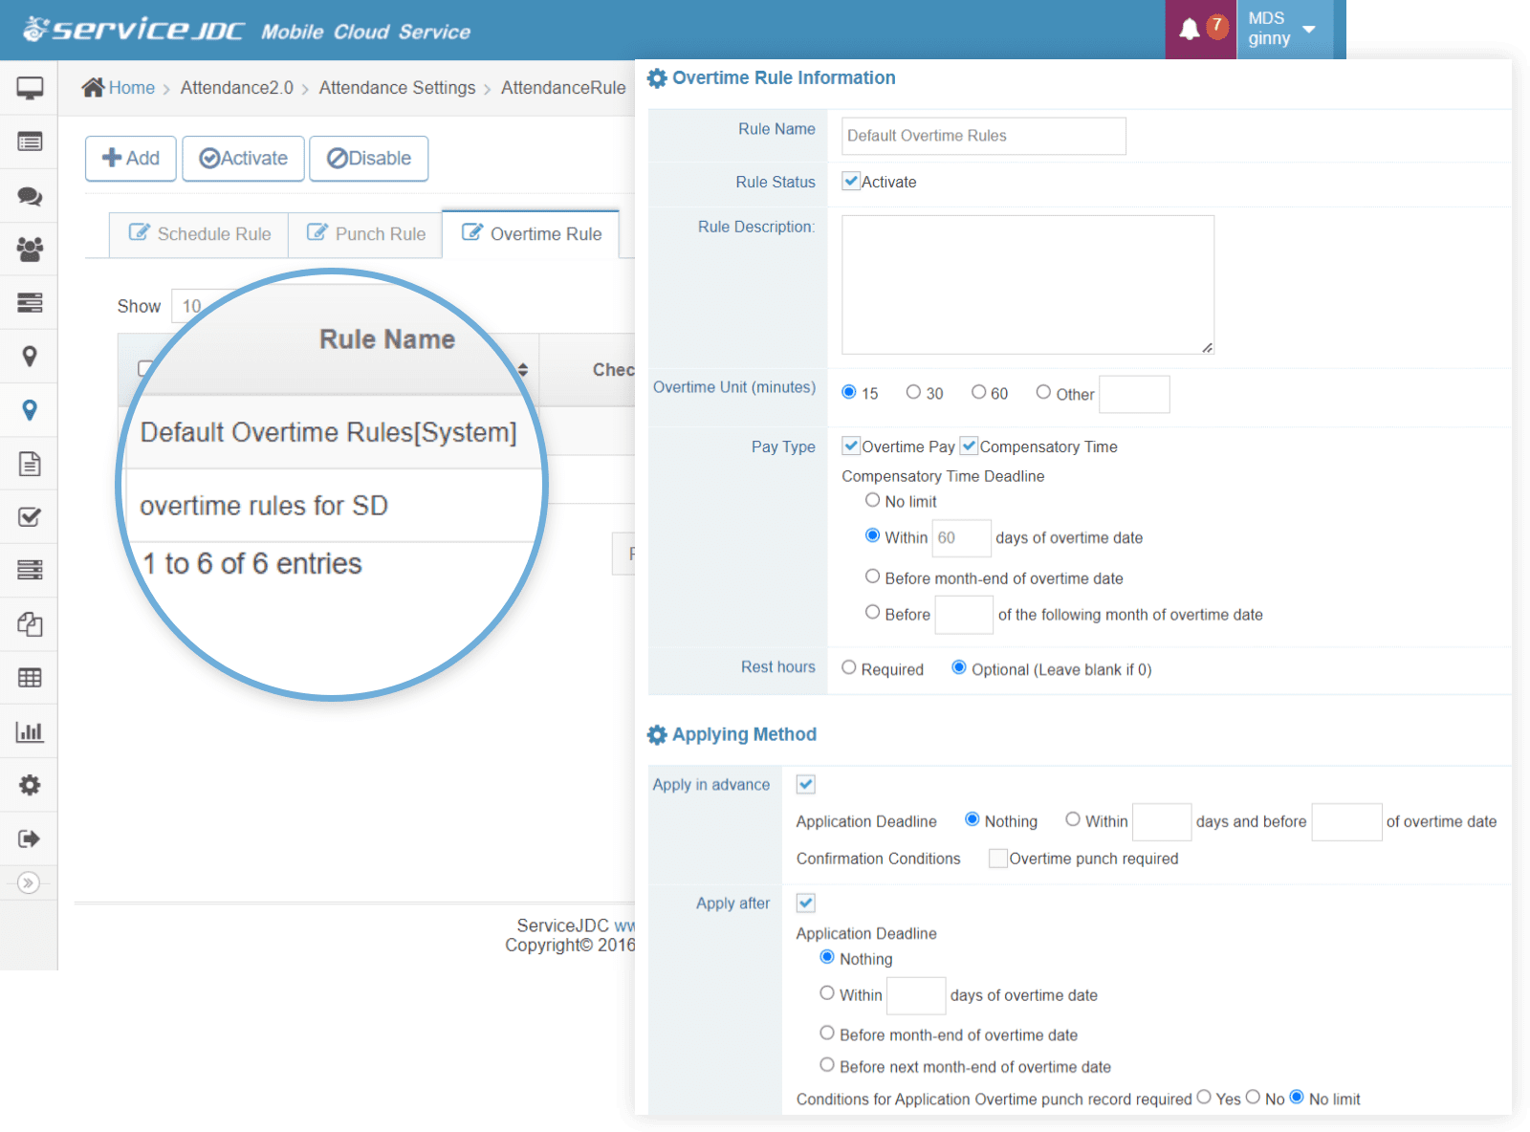Click the Rule Name input field
Image resolution: width=1530 pixels, height=1132 pixels.
click(x=983, y=136)
